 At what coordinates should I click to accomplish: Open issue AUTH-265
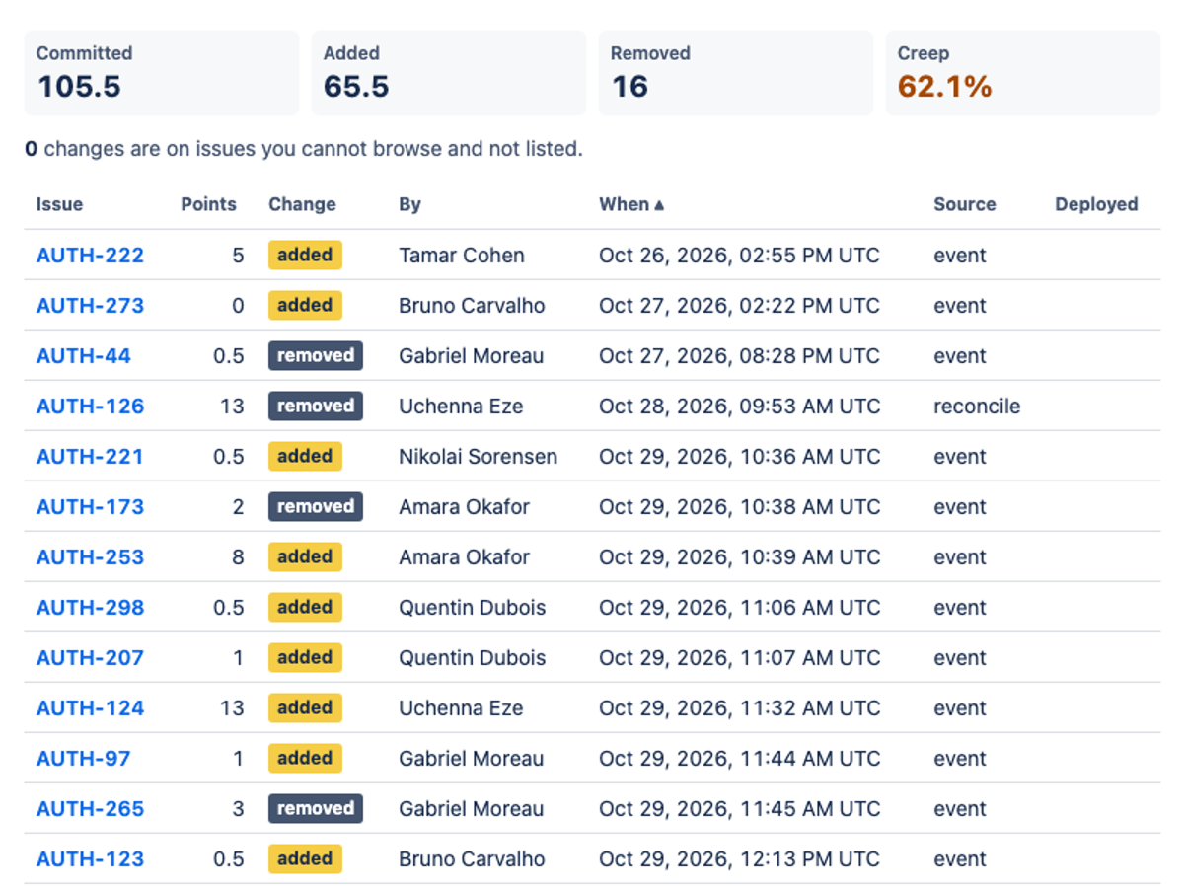pyautogui.click(x=90, y=809)
